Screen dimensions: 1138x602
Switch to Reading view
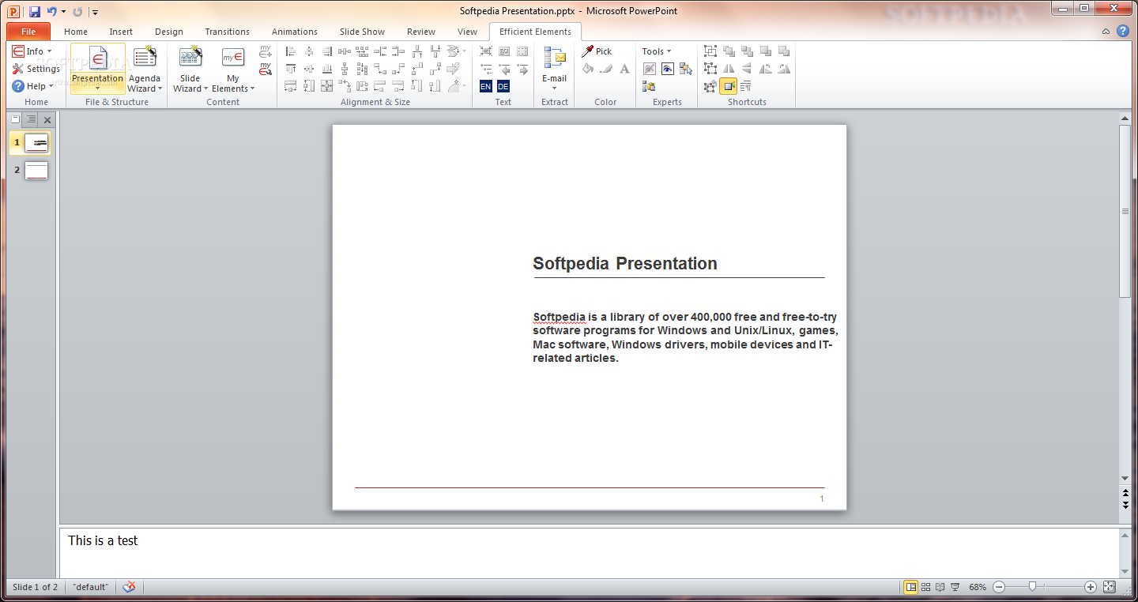tap(940, 587)
